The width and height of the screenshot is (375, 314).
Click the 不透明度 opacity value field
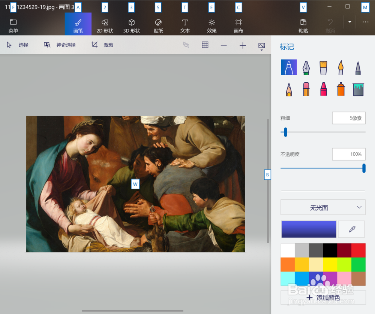click(x=348, y=154)
